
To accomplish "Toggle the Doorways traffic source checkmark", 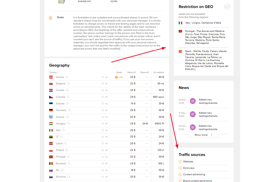I will (180, 168).
